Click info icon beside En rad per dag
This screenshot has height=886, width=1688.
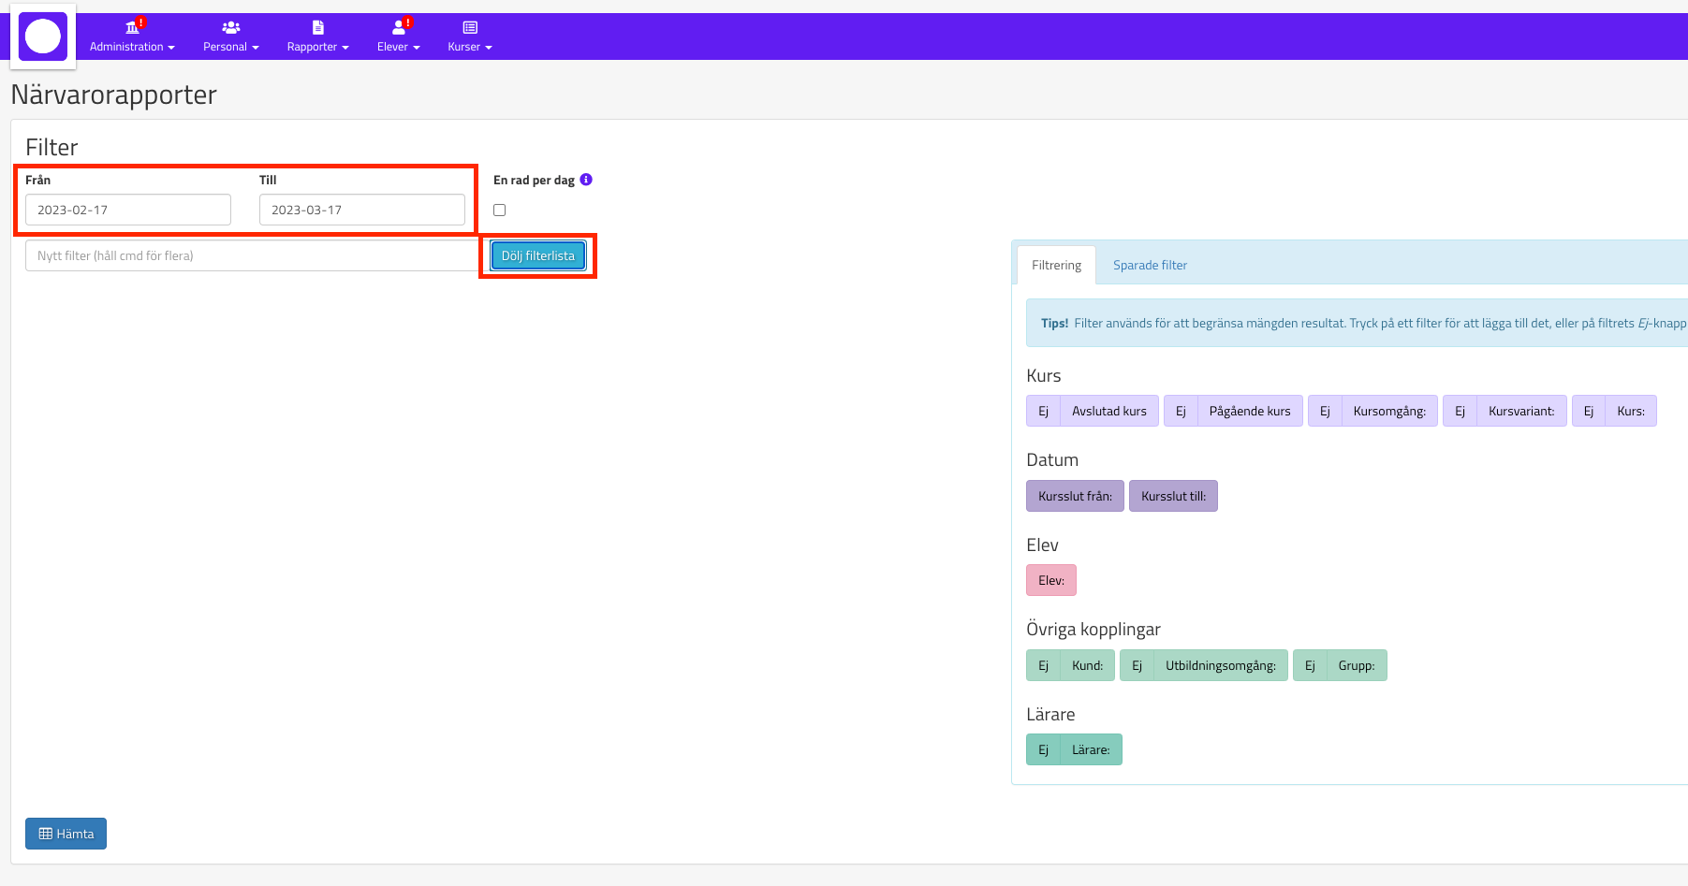[x=586, y=180]
